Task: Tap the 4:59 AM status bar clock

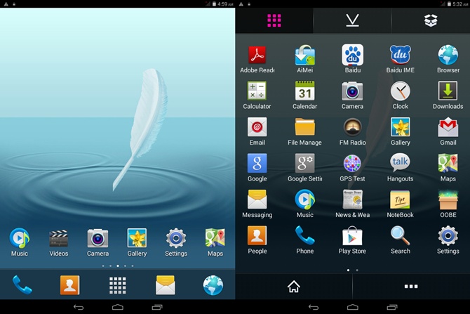Action: tap(225, 4)
